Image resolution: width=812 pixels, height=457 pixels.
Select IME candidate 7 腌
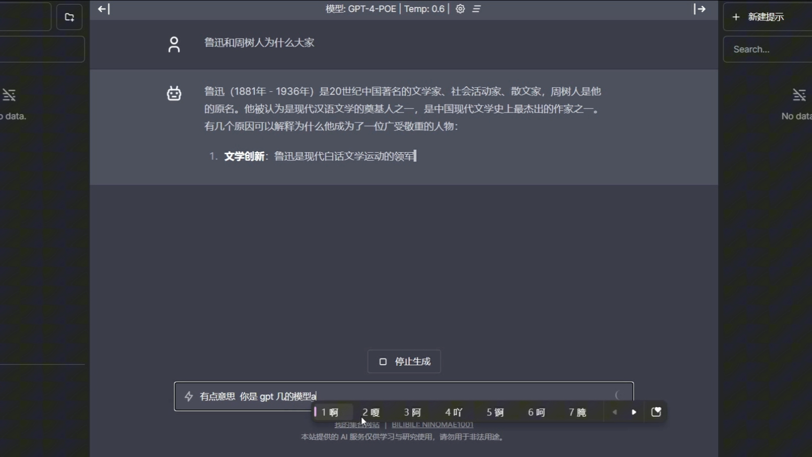[x=578, y=412]
